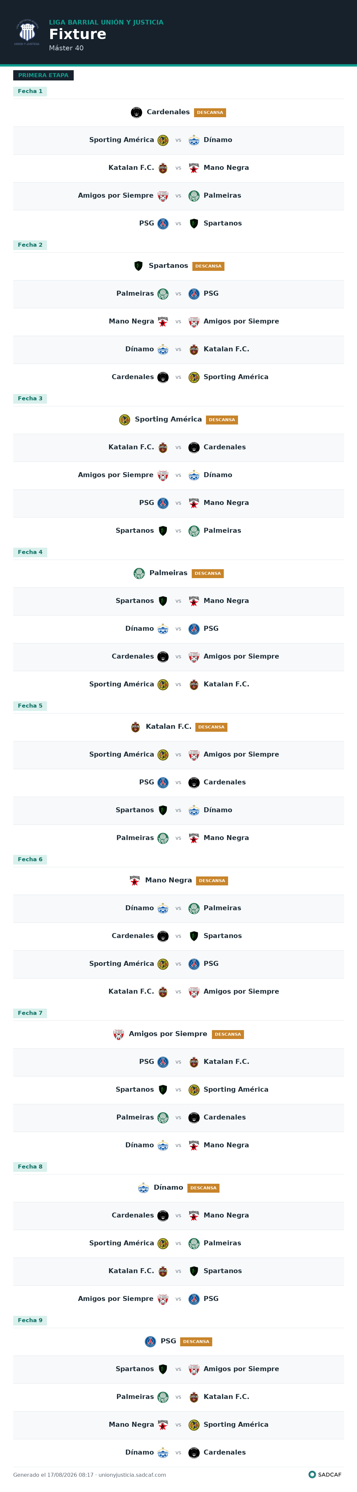
Task: Open the Liga Barrial Unión y Justicia link
Action: [106, 23]
